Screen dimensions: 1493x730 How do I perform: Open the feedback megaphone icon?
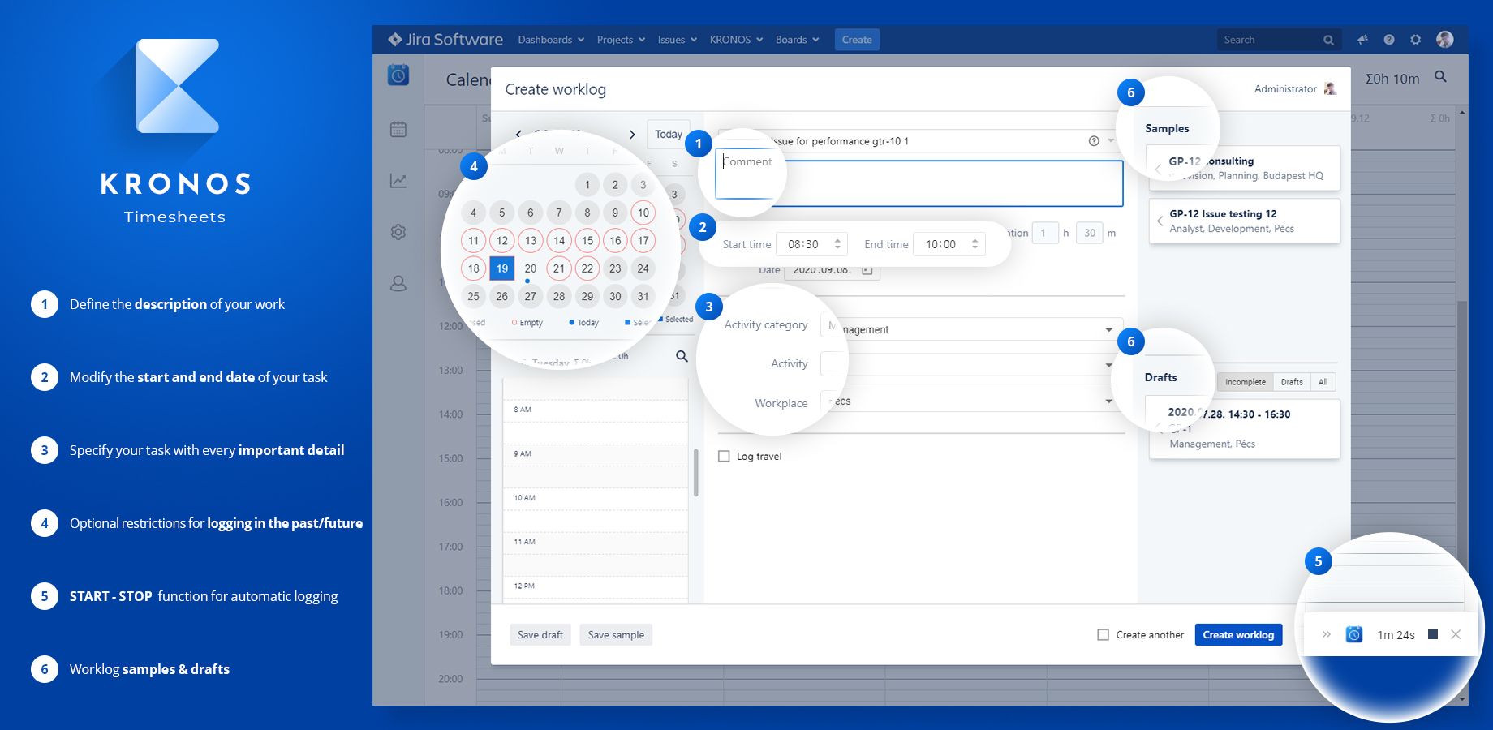pyautogui.click(x=1362, y=40)
